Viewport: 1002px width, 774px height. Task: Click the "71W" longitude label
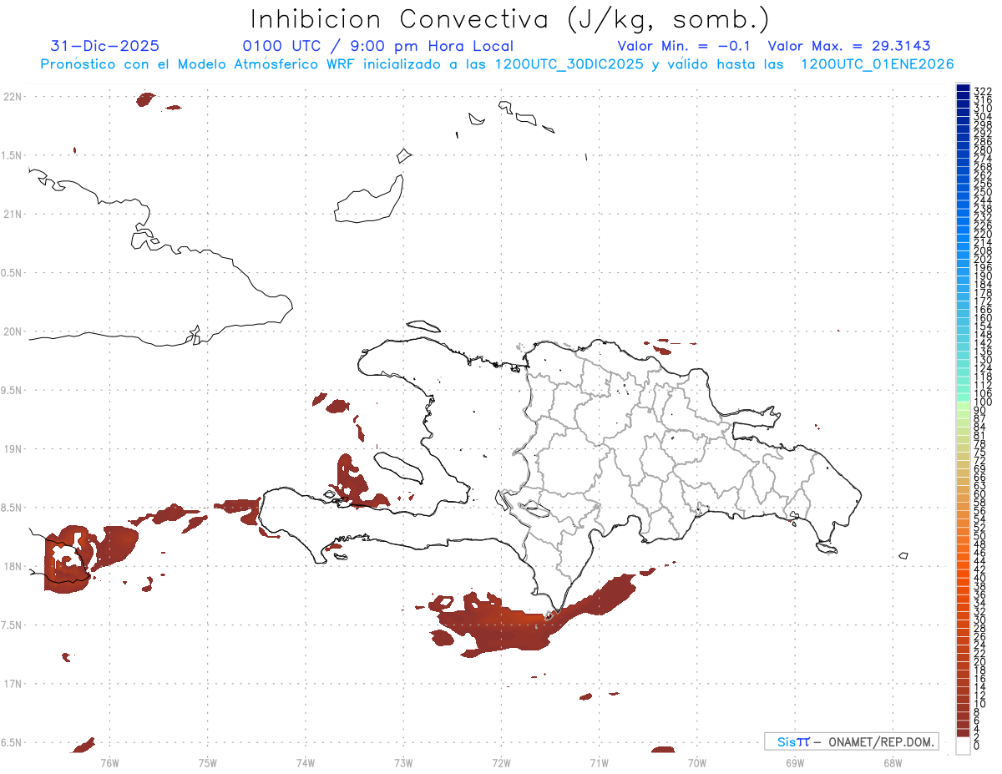(599, 762)
